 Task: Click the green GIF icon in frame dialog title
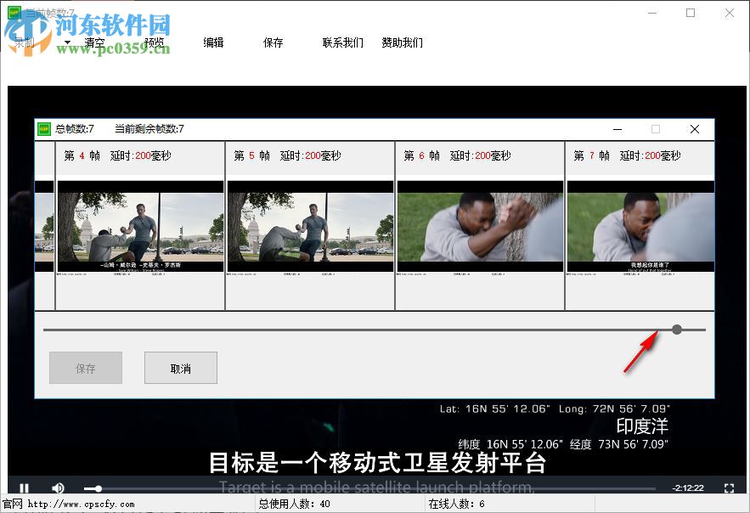pyautogui.click(x=44, y=128)
